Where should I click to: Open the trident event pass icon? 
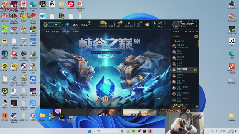[x=105, y=23]
